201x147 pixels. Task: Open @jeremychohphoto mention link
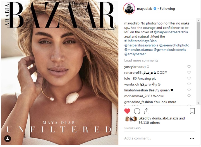tap(174, 45)
